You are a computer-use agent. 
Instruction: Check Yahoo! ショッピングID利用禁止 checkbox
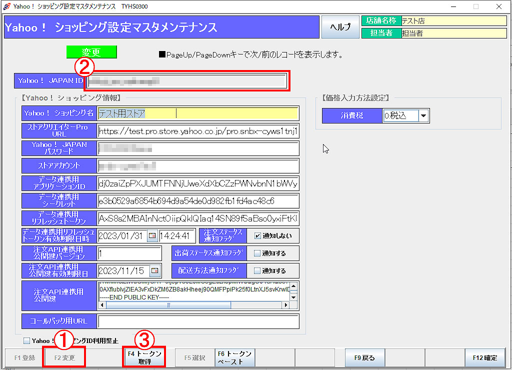[27, 341]
